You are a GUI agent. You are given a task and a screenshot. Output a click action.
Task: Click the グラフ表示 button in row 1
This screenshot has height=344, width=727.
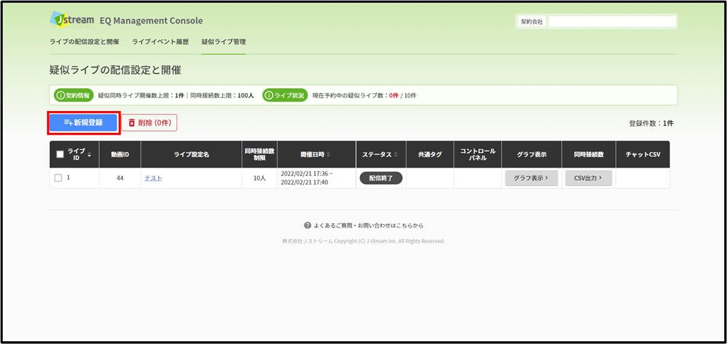pyautogui.click(x=531, y=178)
